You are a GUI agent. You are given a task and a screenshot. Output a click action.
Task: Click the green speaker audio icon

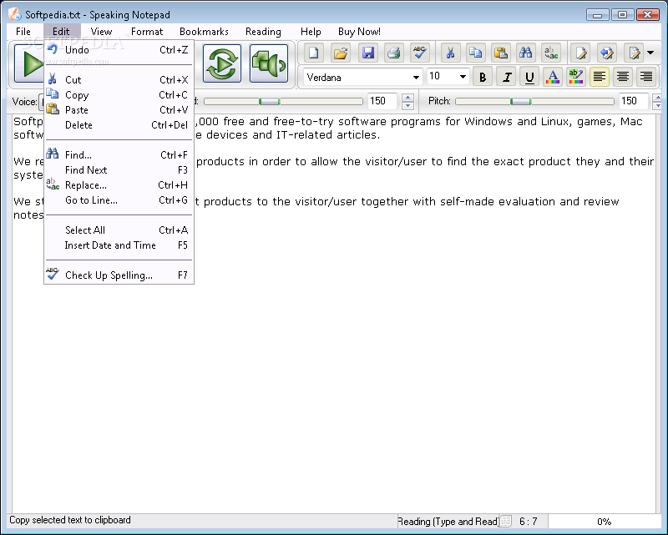269,63
